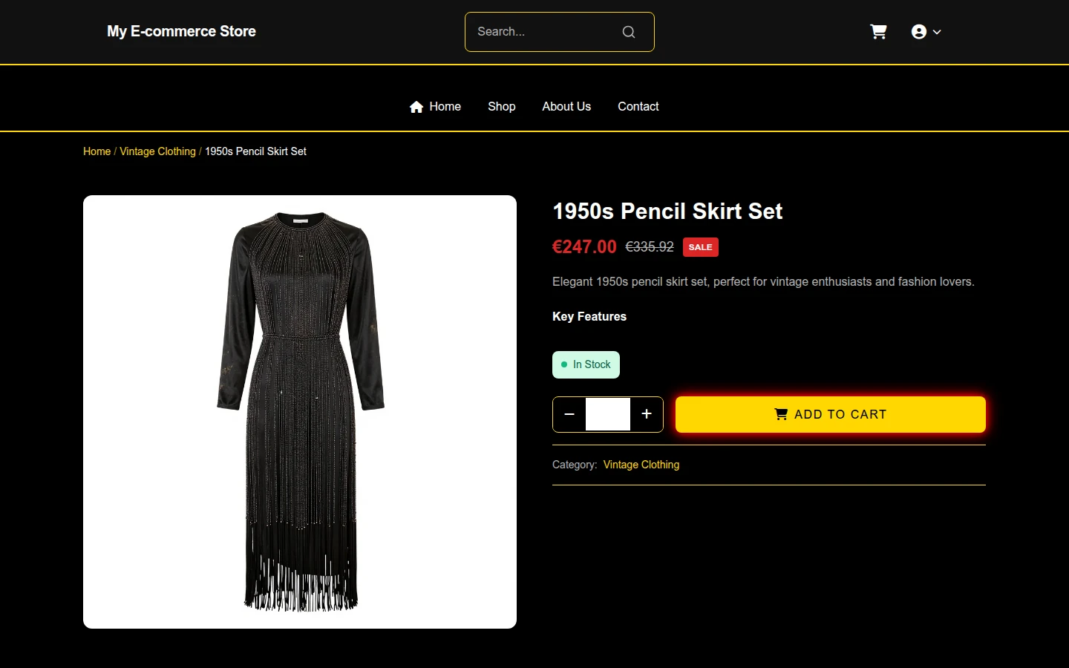Open the Shop menu item

502,107
